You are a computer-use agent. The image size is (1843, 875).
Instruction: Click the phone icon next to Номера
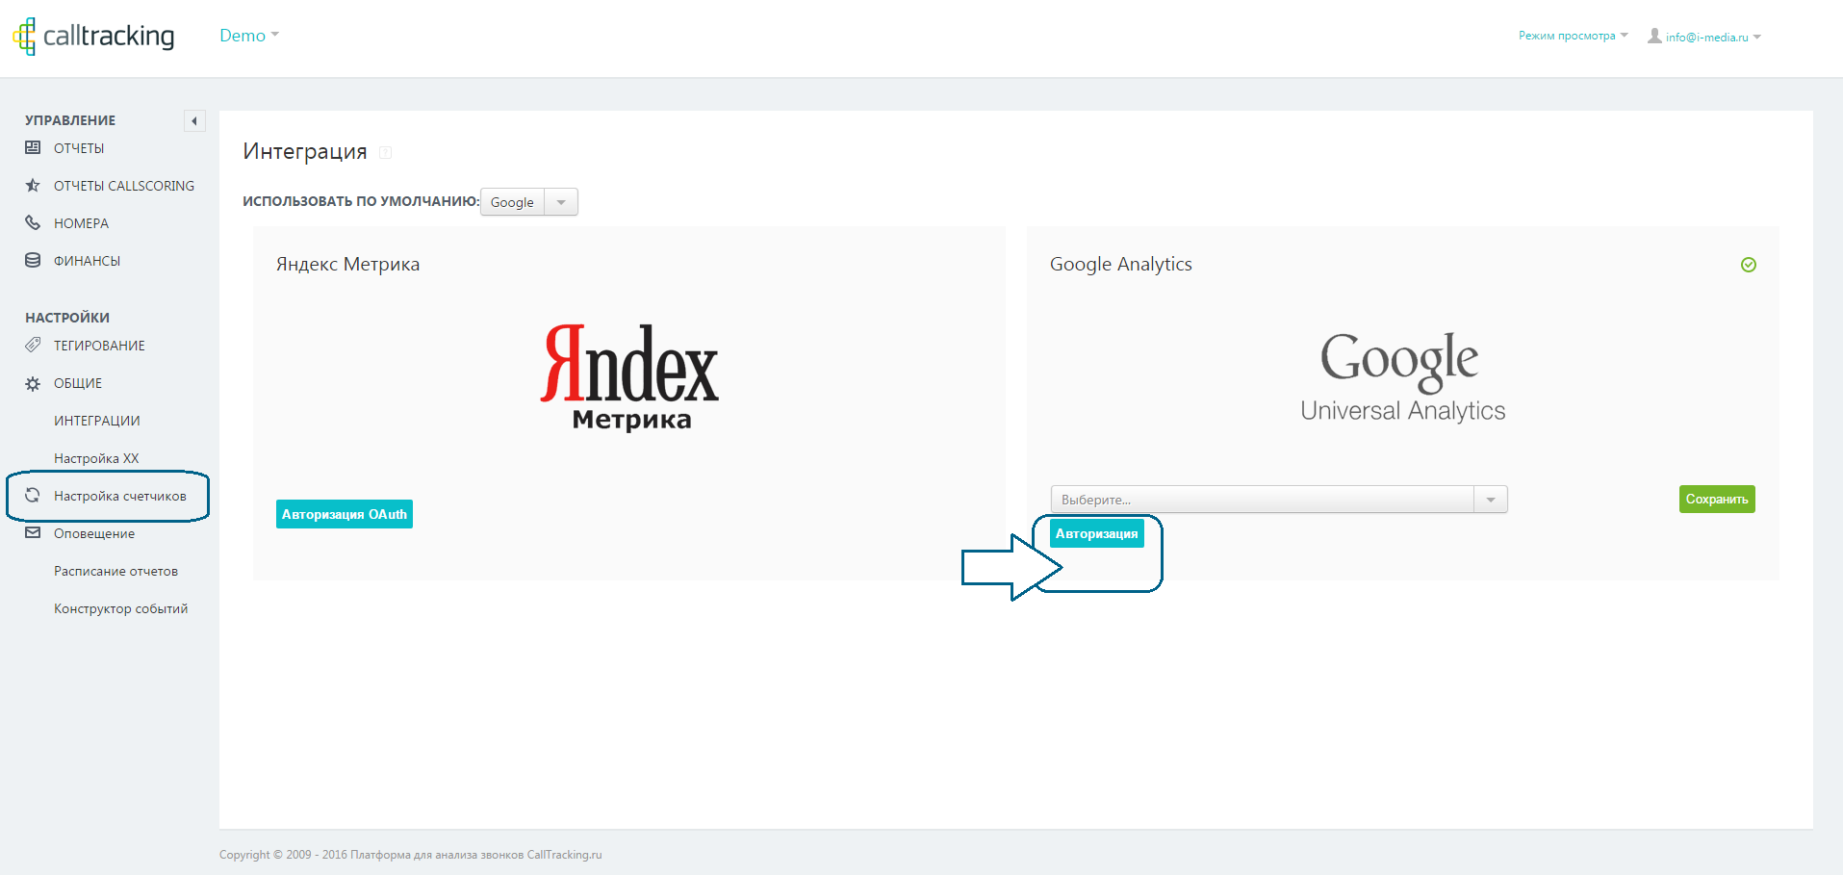(33, 222)
